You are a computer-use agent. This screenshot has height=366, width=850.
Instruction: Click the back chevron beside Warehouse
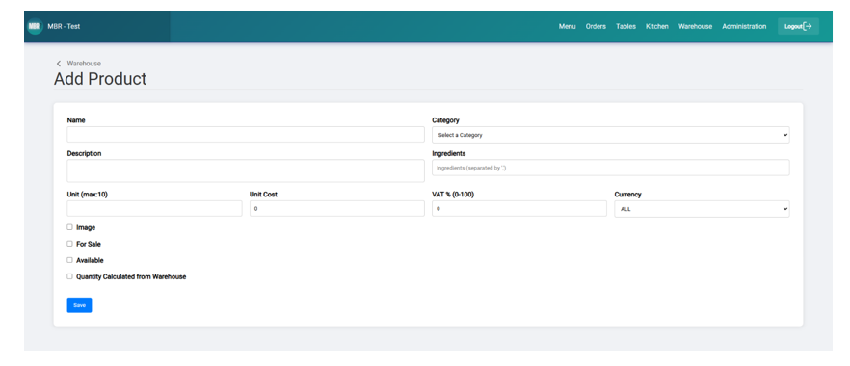click(59, 64)
